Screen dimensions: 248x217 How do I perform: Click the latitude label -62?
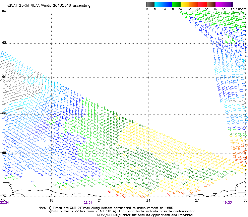[3, 43]
